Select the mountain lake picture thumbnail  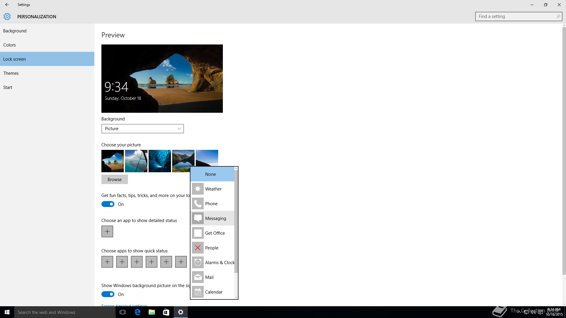(183, 161)
